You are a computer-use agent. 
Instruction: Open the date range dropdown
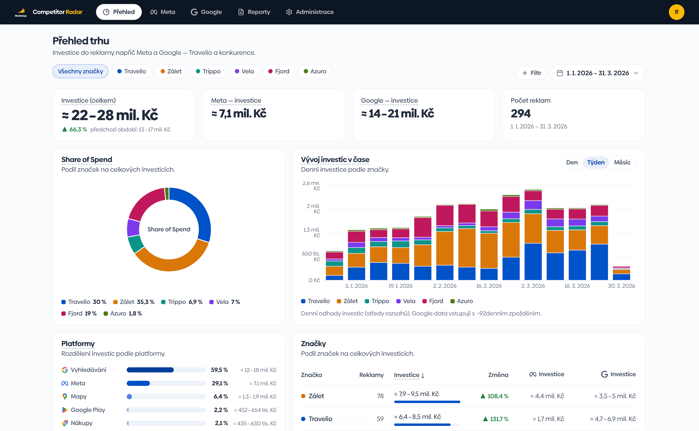[x=597, y=73]
